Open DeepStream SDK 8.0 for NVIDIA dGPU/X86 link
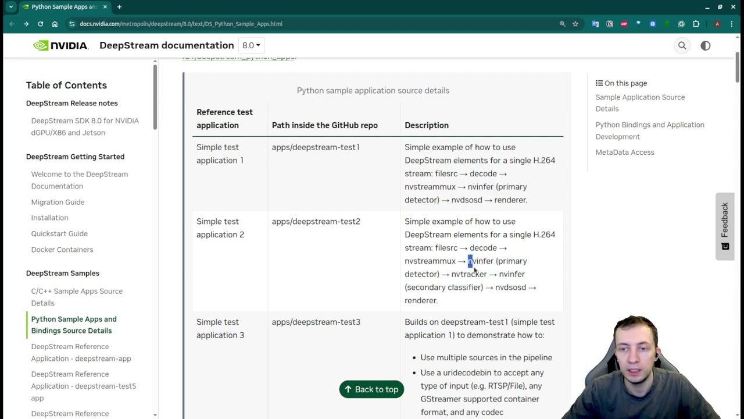This screenshot has height=419, width=744. click(x=85, y=127)
